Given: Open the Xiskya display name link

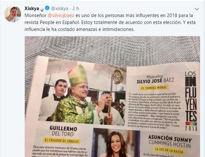Looking at the screenshot, I should tap(32, 9).
